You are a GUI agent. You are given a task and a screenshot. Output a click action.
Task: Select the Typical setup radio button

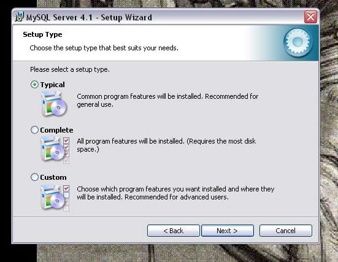(34, 84)
